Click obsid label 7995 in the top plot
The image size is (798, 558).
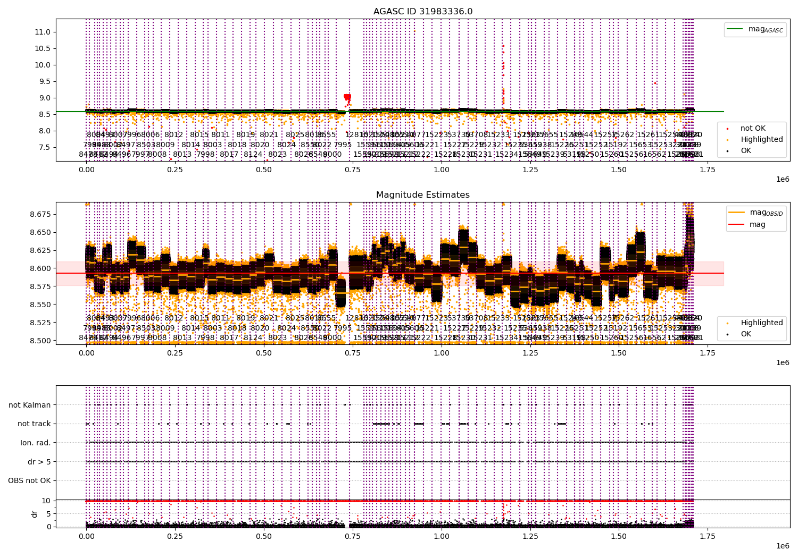(343, 145)
